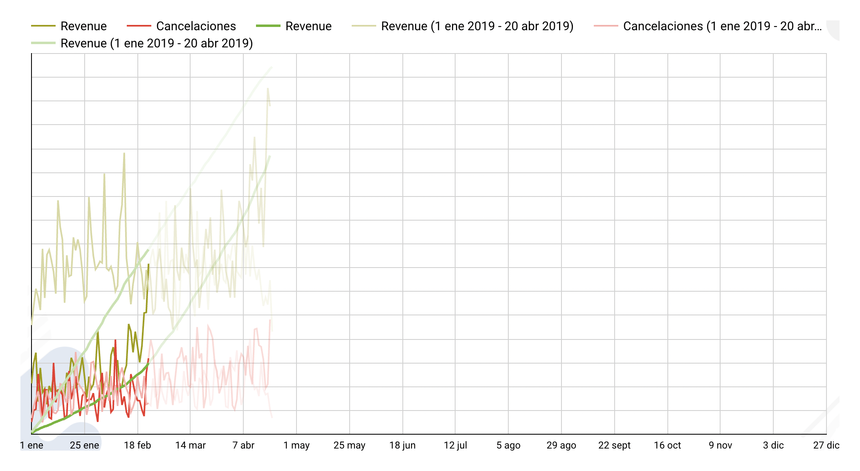Click the red Cancelaciones legend line swatch
Screen dimensions: 860x471
click(x=139, y=26)
